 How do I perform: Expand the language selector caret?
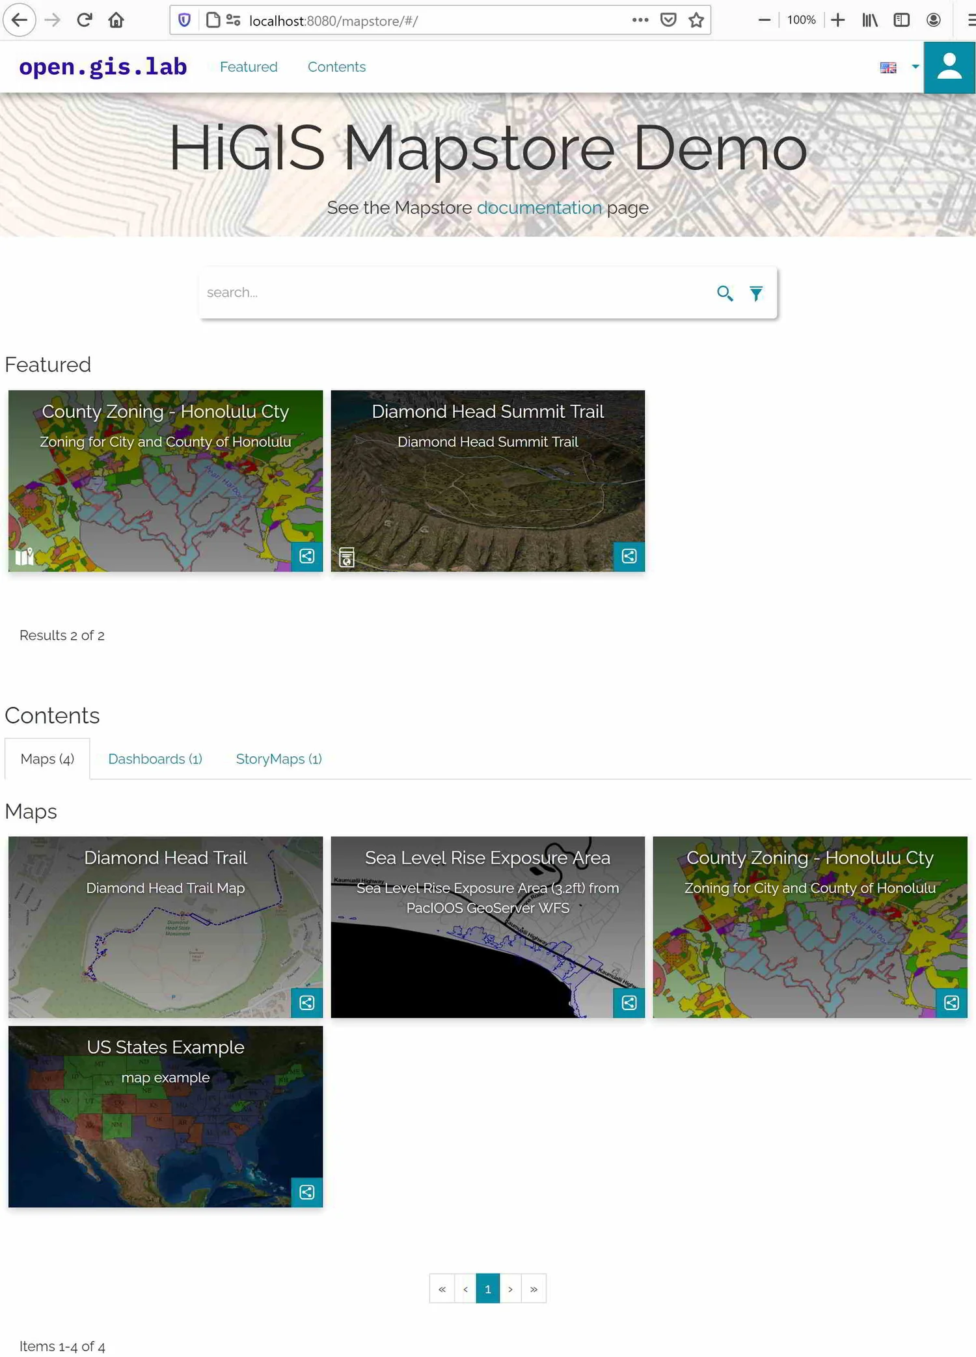coord(915,66)
